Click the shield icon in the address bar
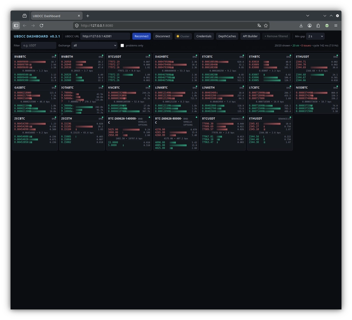352x320 pixels. (x=77, y=26)
